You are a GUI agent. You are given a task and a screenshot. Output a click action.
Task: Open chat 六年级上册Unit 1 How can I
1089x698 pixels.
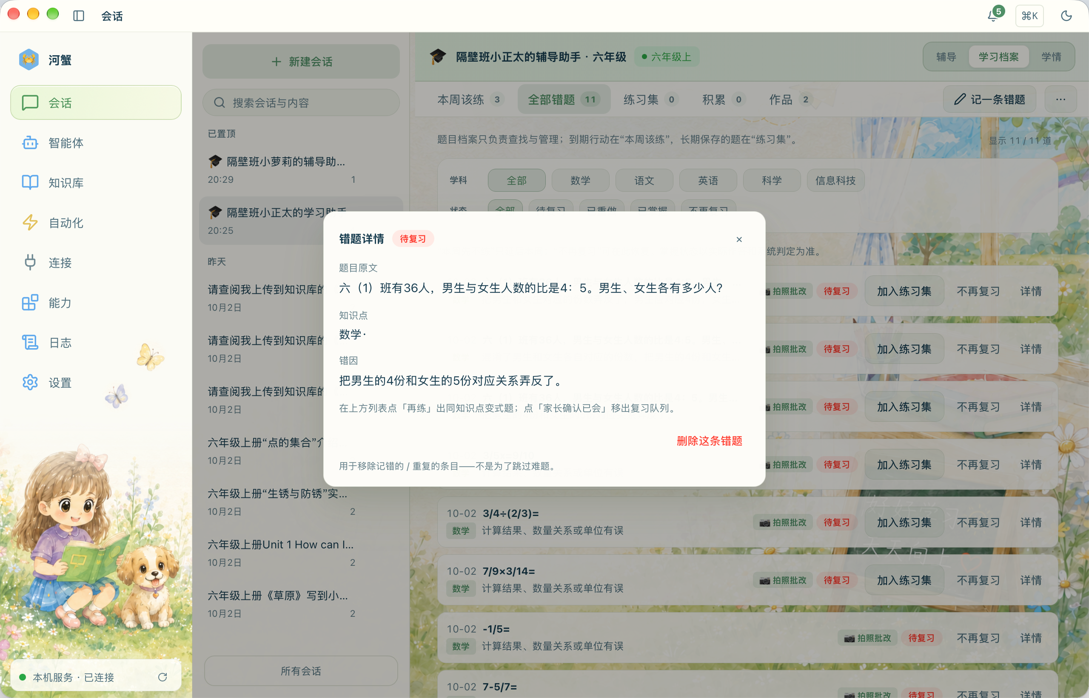(301, 553)
